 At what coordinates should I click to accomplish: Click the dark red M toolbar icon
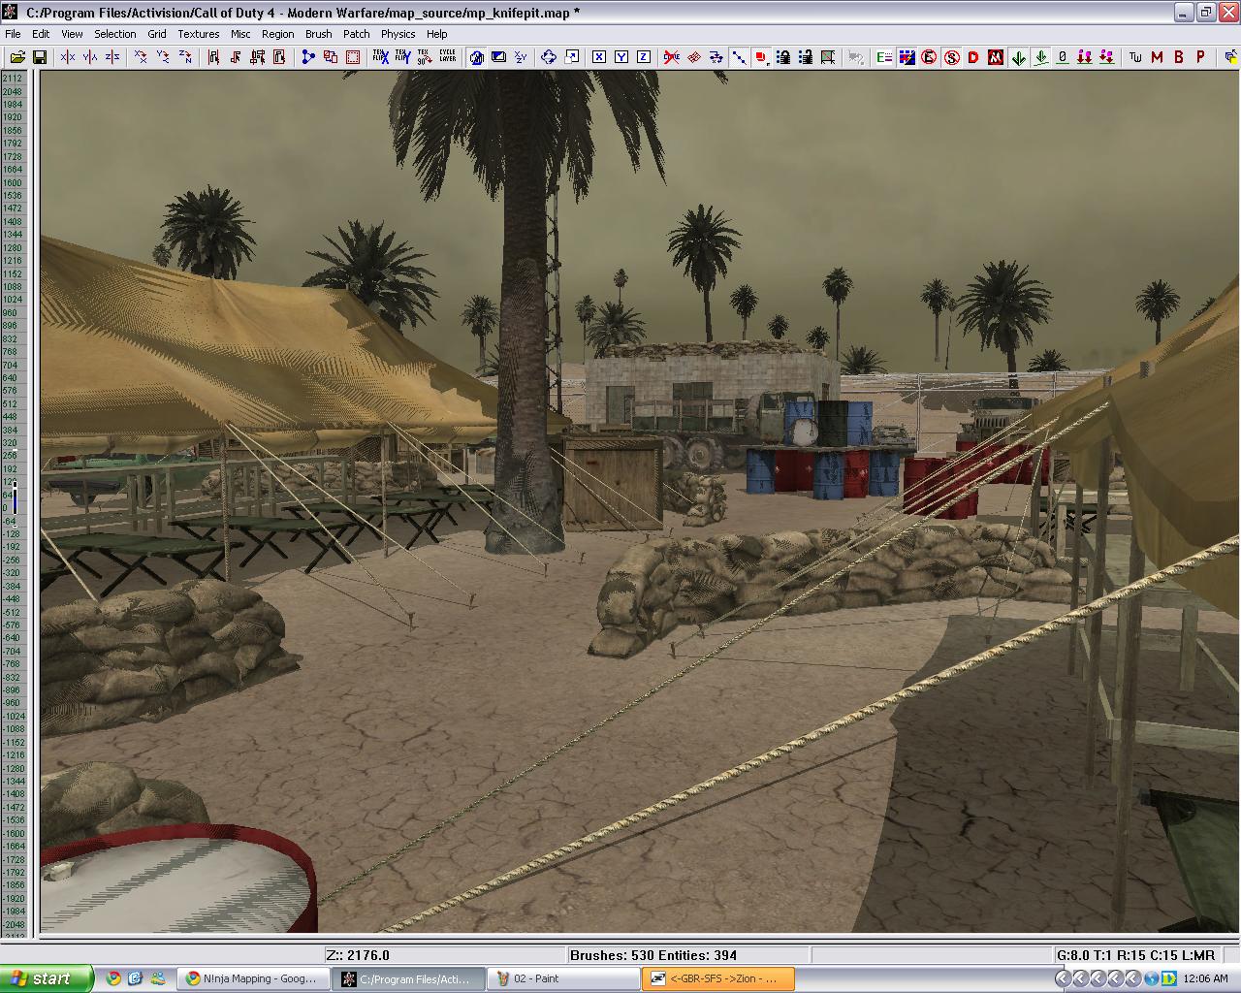(1157, 57)
